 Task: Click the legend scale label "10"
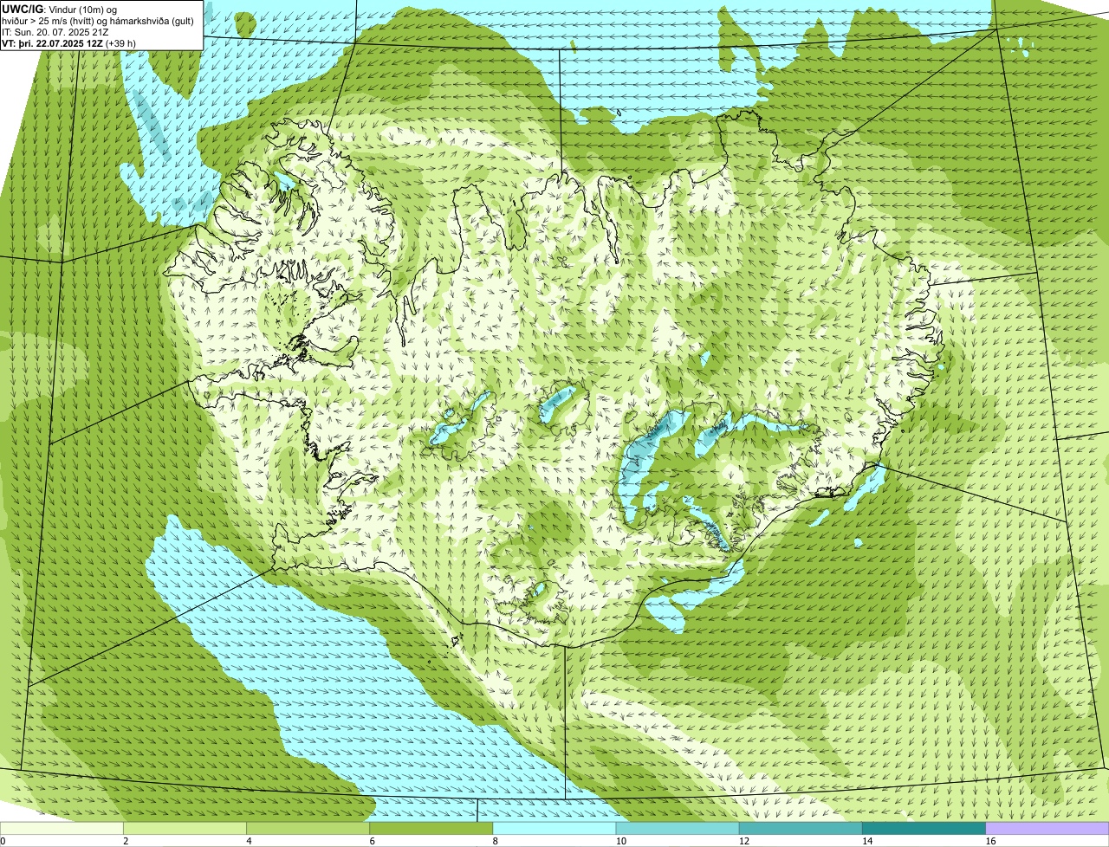[x=620, y=841]
